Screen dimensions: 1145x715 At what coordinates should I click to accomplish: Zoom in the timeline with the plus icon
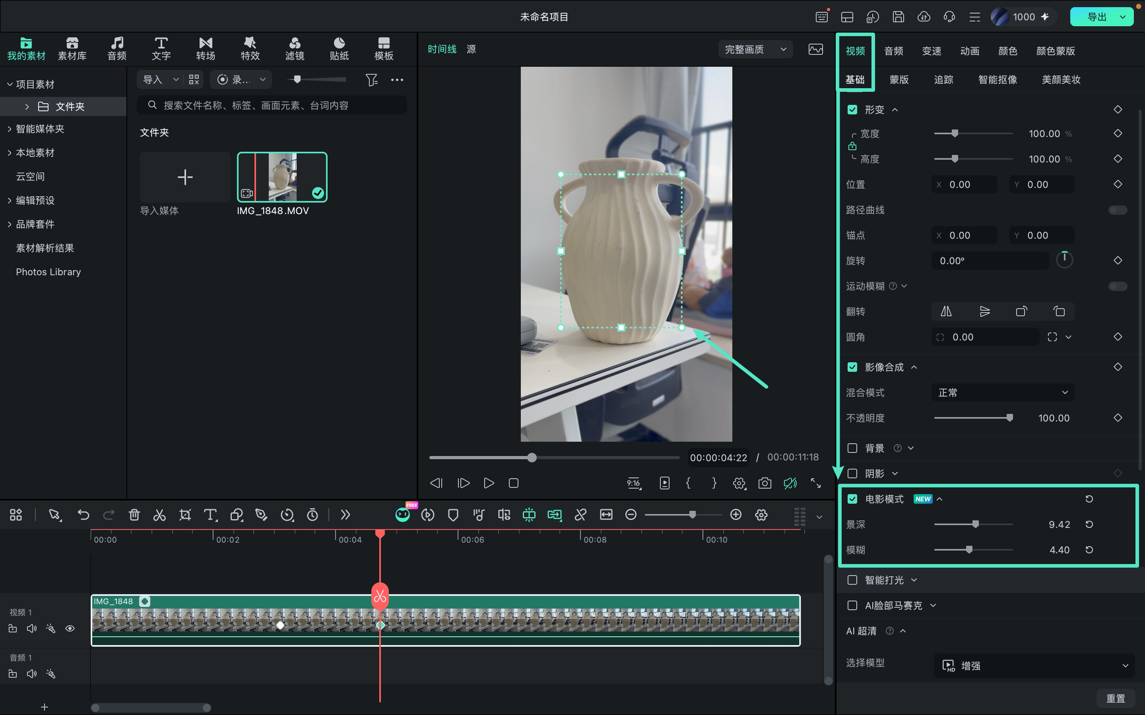click(736, 515)
